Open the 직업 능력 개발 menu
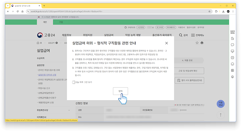241x131 pixels. coord(133,35)
